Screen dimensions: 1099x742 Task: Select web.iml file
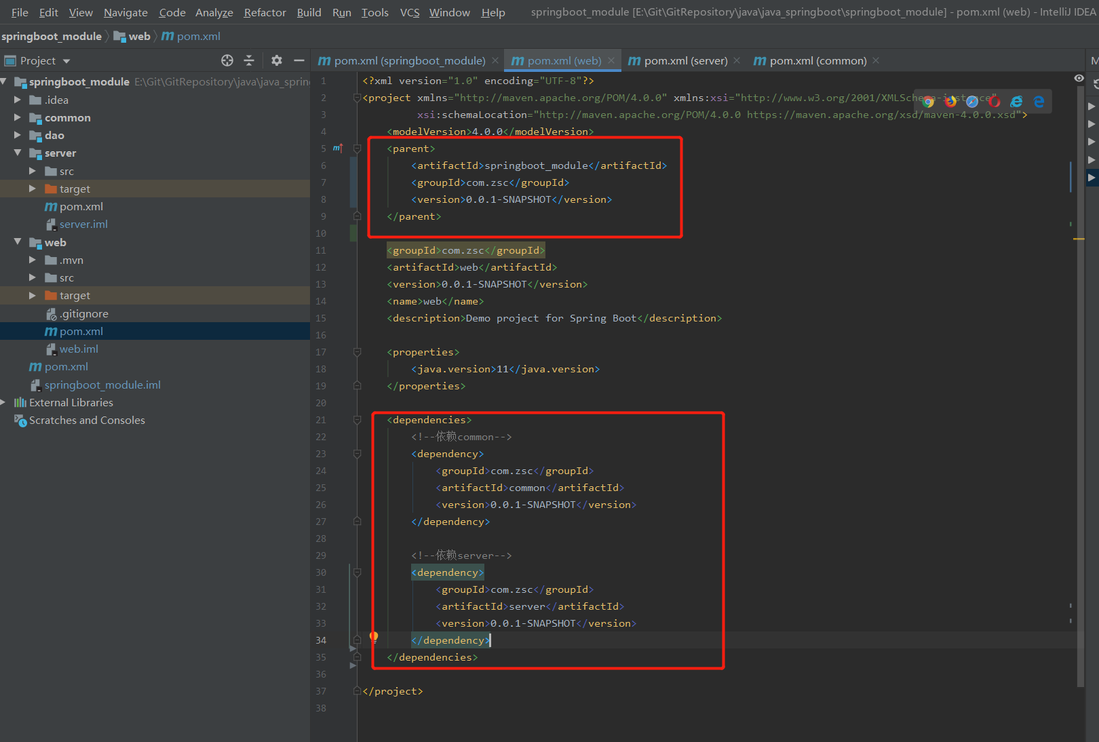[79, 349]
